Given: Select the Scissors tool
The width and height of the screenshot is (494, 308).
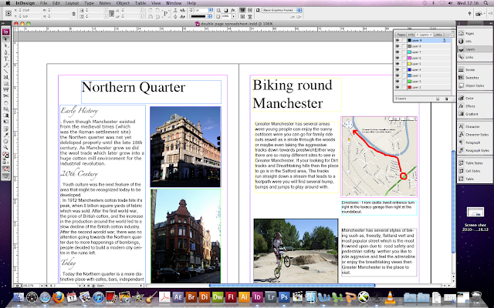Looking at the screenshot, I should (x=5, y=95).
